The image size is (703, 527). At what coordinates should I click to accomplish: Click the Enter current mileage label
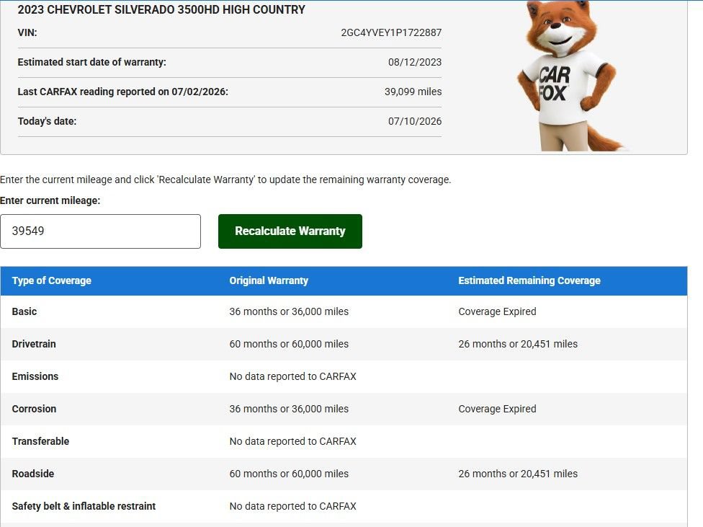point(50,200)
